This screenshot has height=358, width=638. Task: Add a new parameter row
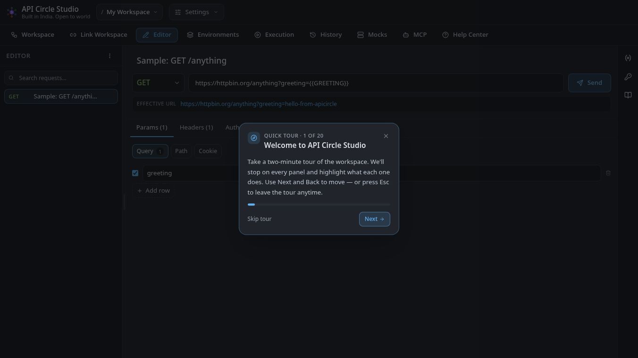coord(153,191)
